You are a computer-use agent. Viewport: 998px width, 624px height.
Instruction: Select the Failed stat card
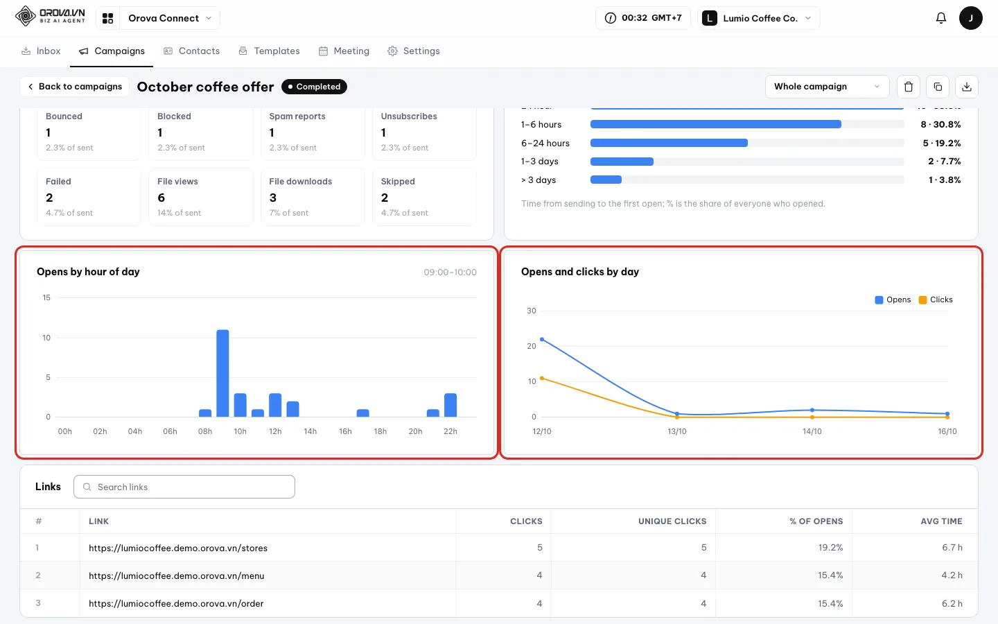tap(89, 197)
